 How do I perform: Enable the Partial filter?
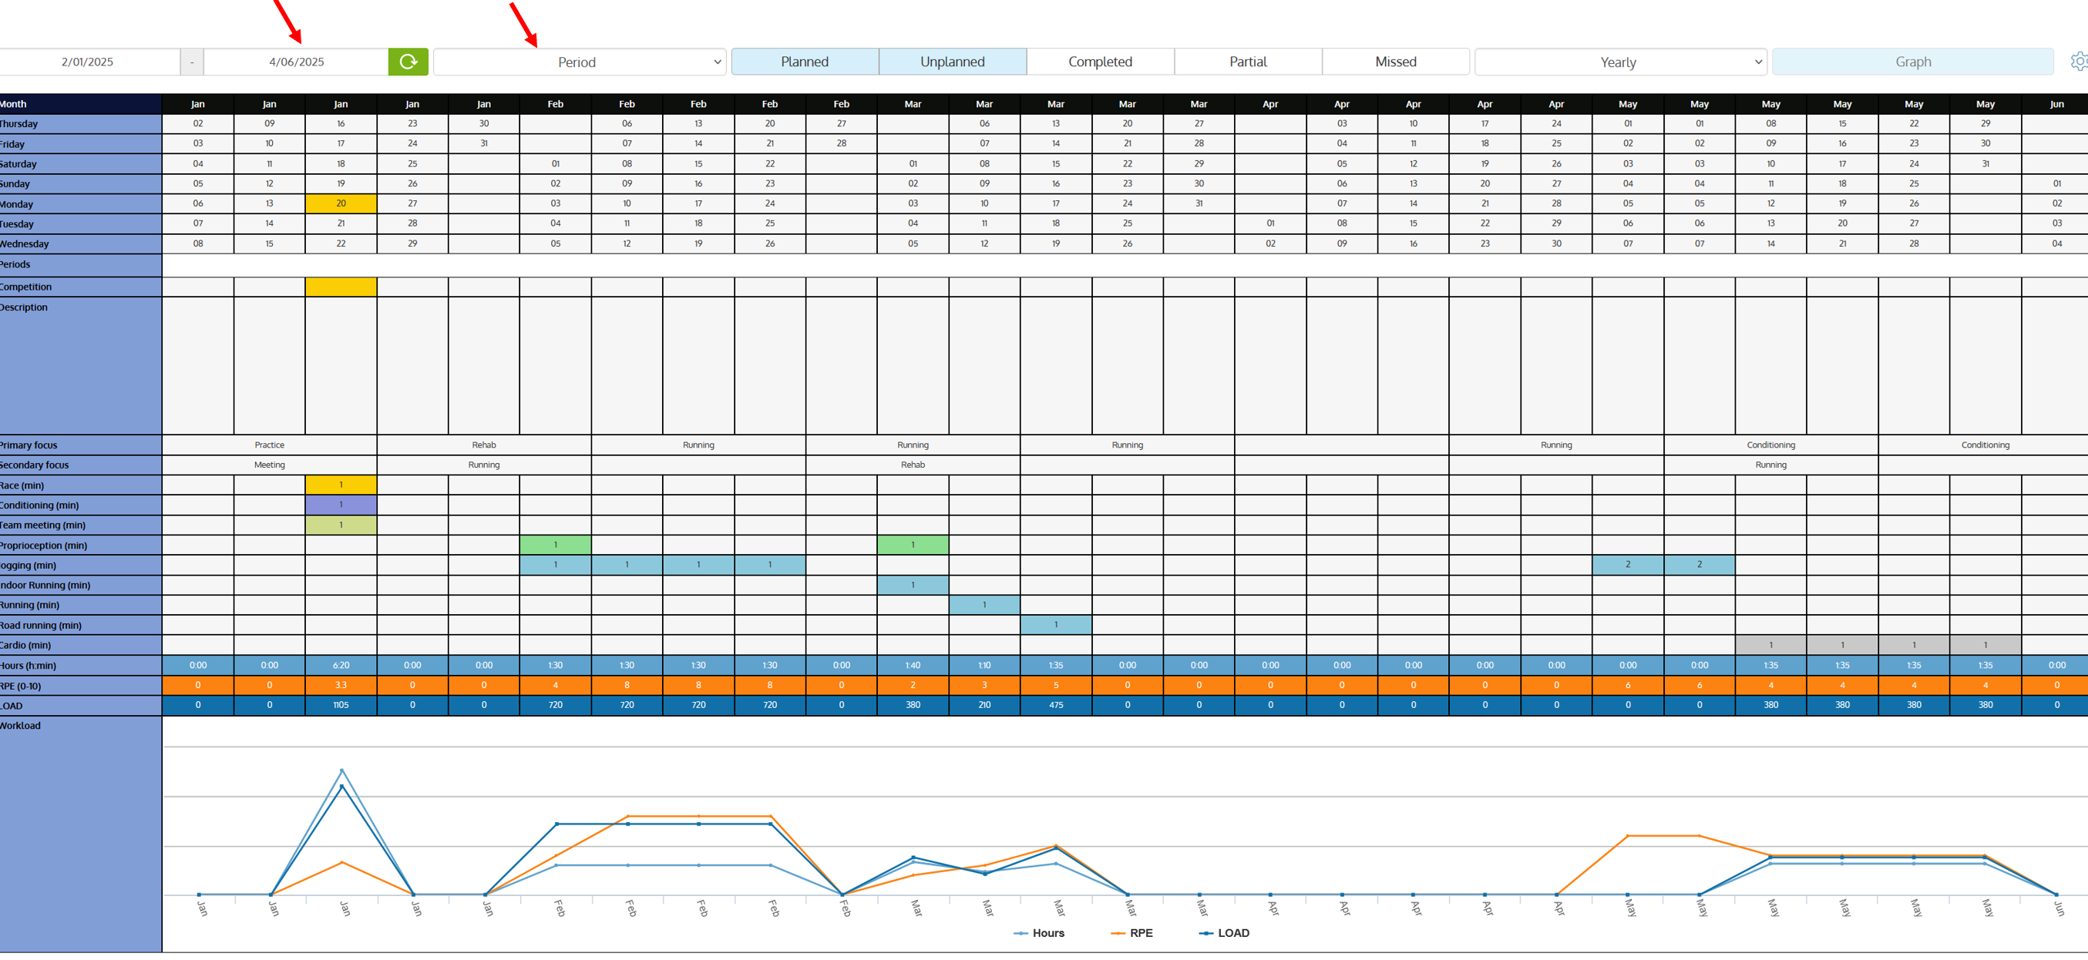pyautogui.click(x=1247, y=62)
